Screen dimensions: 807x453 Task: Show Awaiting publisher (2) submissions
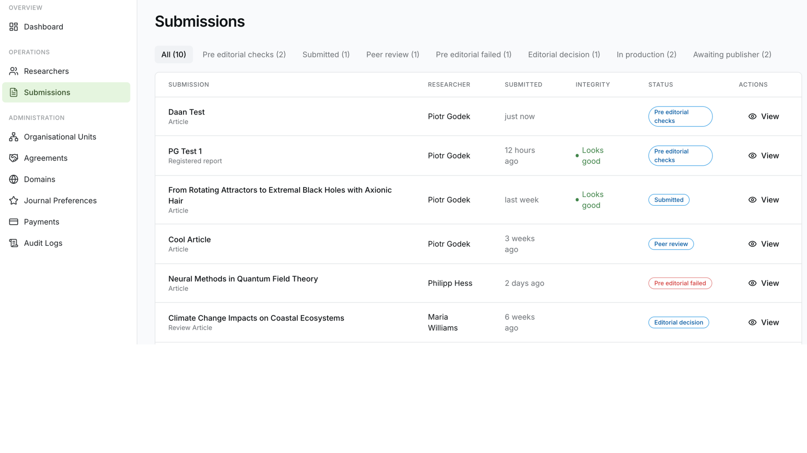pos(732,54)
